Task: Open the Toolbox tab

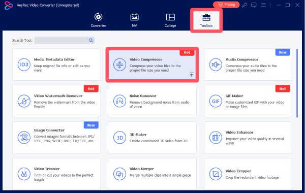Action: [x=206, y=20]
